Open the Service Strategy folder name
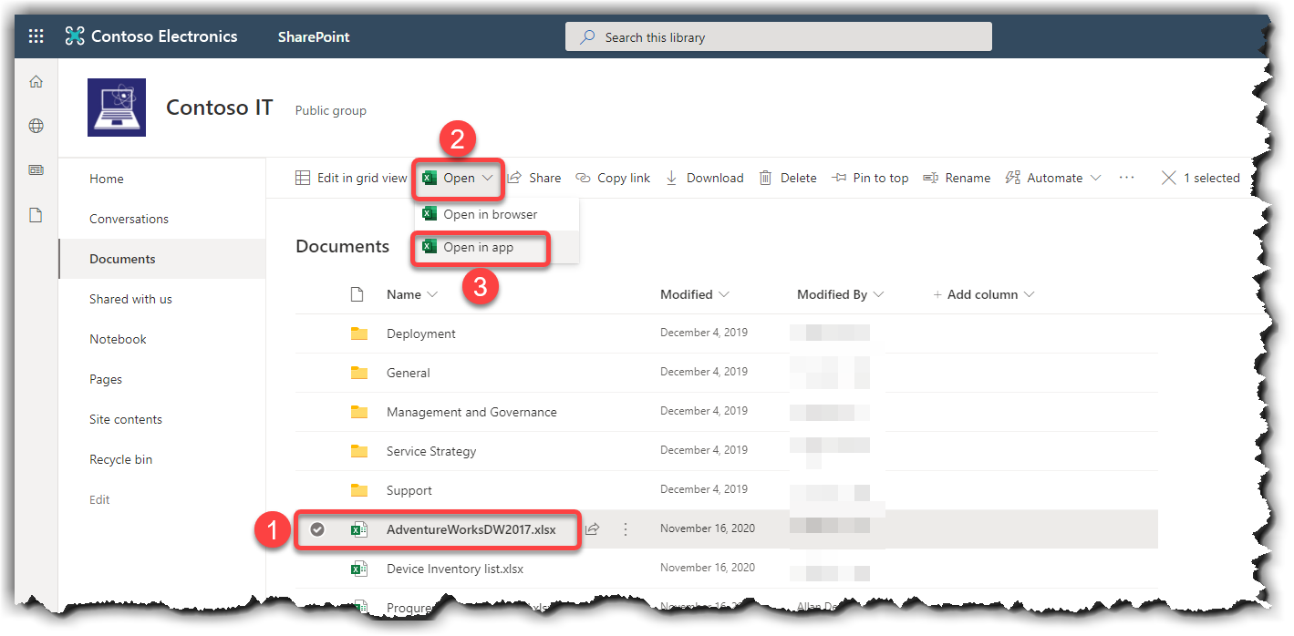Screen dimensions: 1294x636 pyautogui.click(x=431, y=451)
